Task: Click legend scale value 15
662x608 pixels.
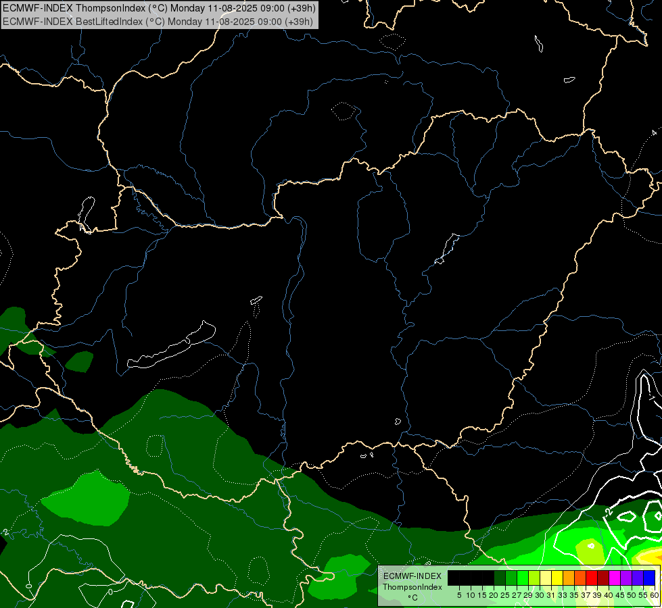Action: tap(482, 595)
